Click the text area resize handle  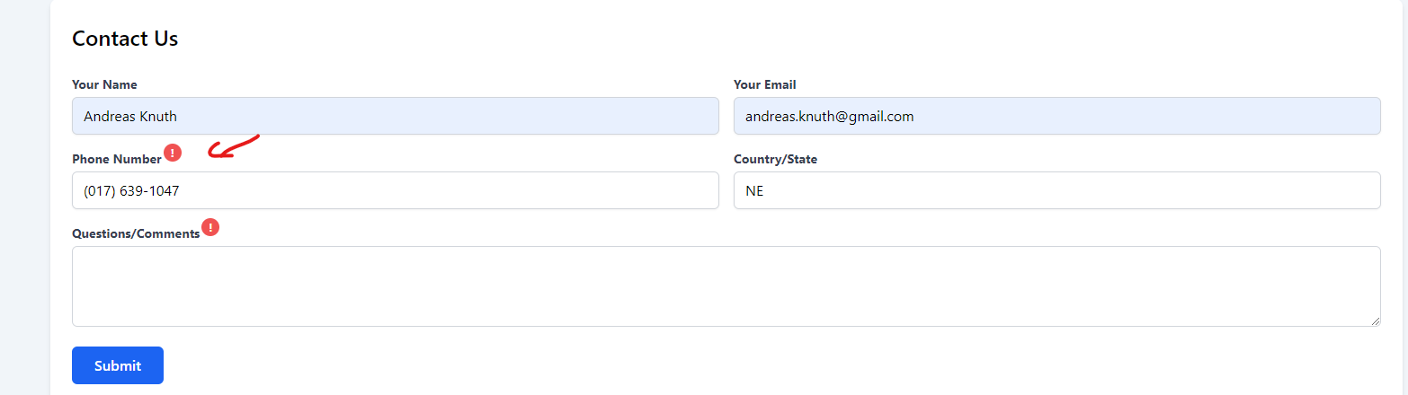(x=1376, y=321)
